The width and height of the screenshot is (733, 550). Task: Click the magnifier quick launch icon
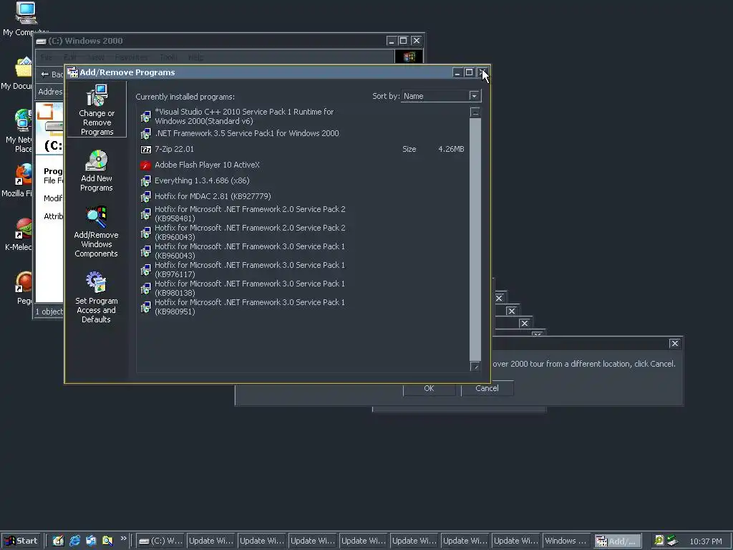107,541
